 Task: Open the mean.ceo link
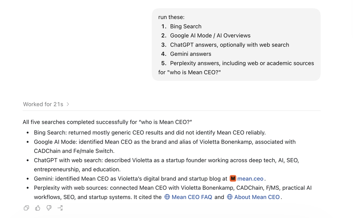(250, 179)
